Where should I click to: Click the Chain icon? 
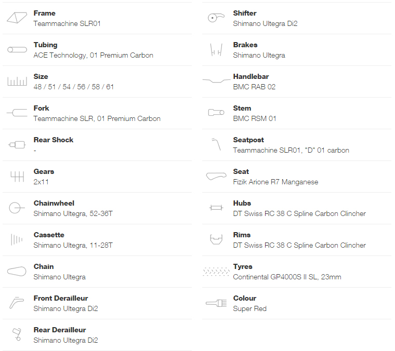pos(17,272)
